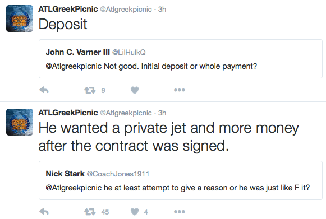Open John C. Varner III's profile name
The width and height of the screenshot is (326, 219).
(x=78, y=52)
